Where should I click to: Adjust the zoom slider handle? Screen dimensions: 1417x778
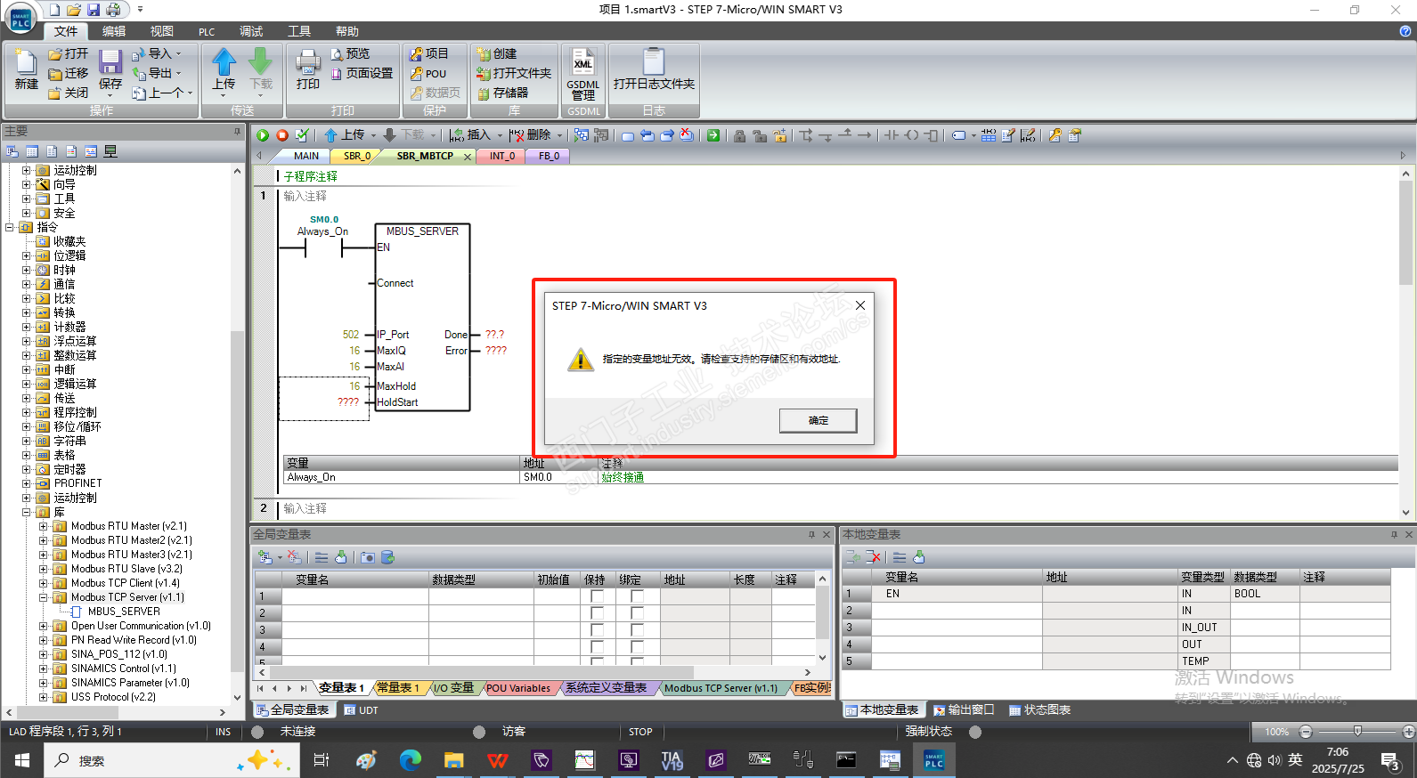click(1357, 731)
